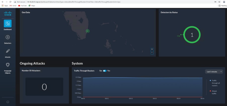Click the 08:52 time axis label
Image resolution: width=227 pixels, height=106 pixels.
[131, 98]
